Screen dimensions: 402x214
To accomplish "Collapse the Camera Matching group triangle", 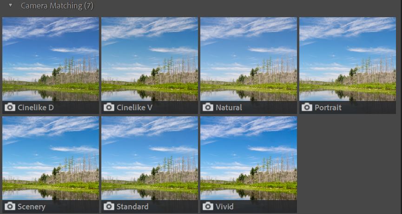I will click(x=10, y=5).
